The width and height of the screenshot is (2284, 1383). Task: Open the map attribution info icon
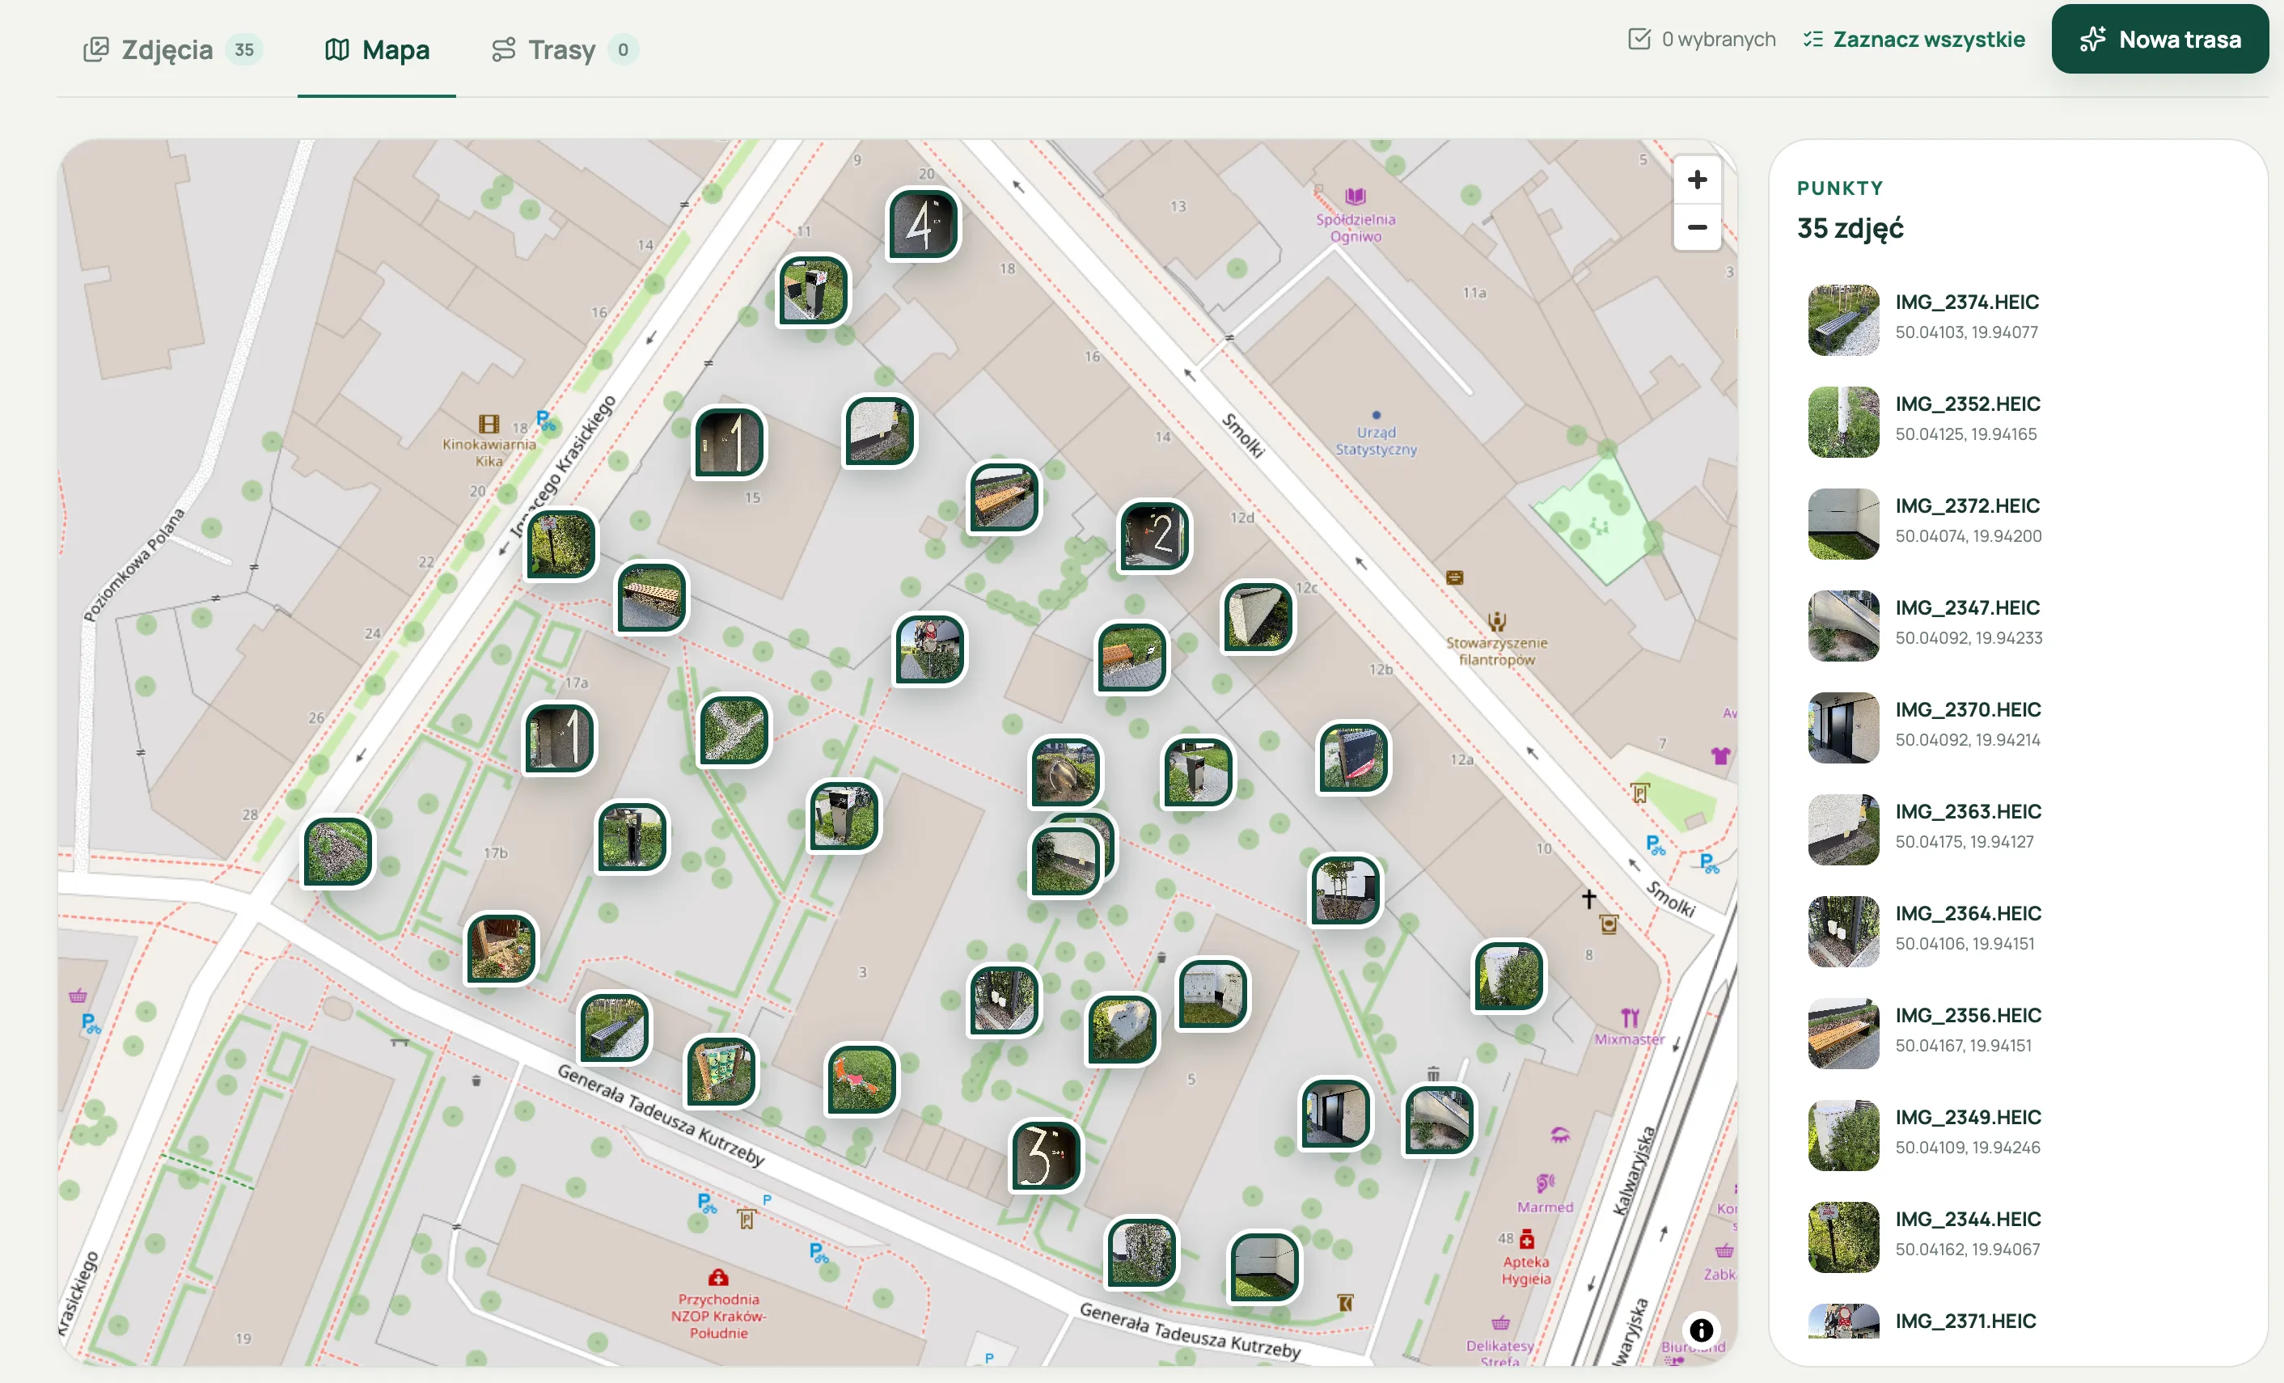1701,1330
